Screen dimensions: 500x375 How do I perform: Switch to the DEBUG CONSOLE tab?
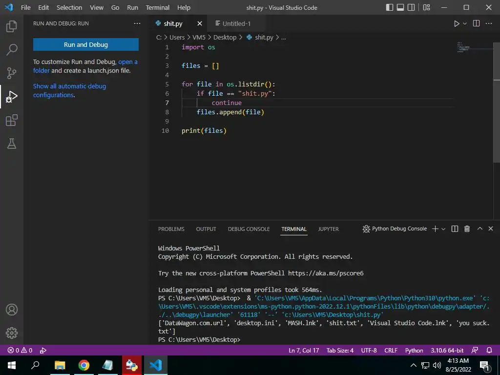tap(249, 229)
